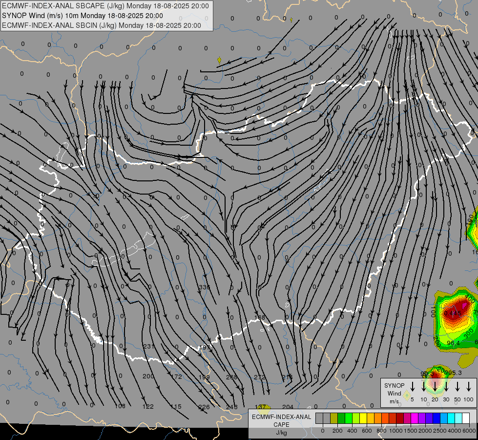
Task: Click the 400 tick label on color scale
Action: point(352,431)
